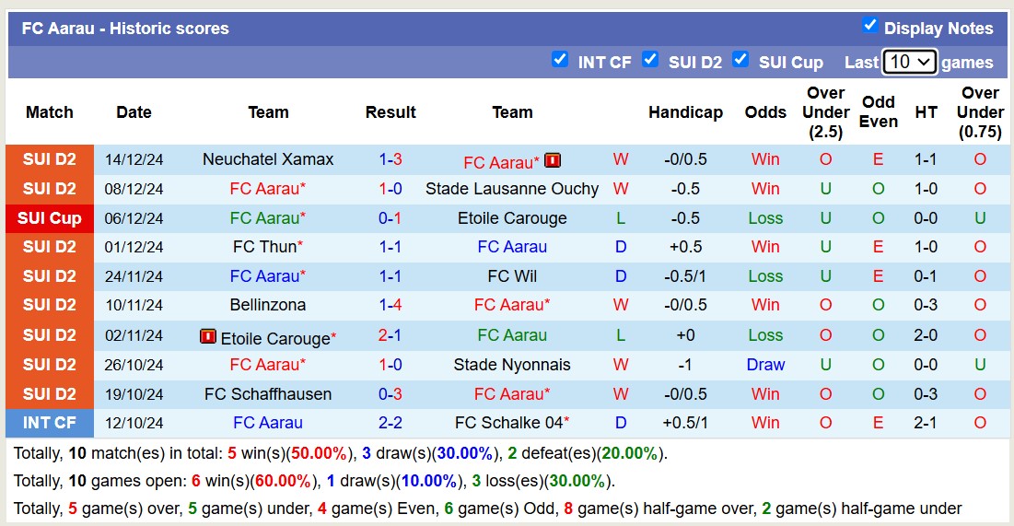Open the Last games count dropdown
The image size is (1014, 526).
coord(909,62)
